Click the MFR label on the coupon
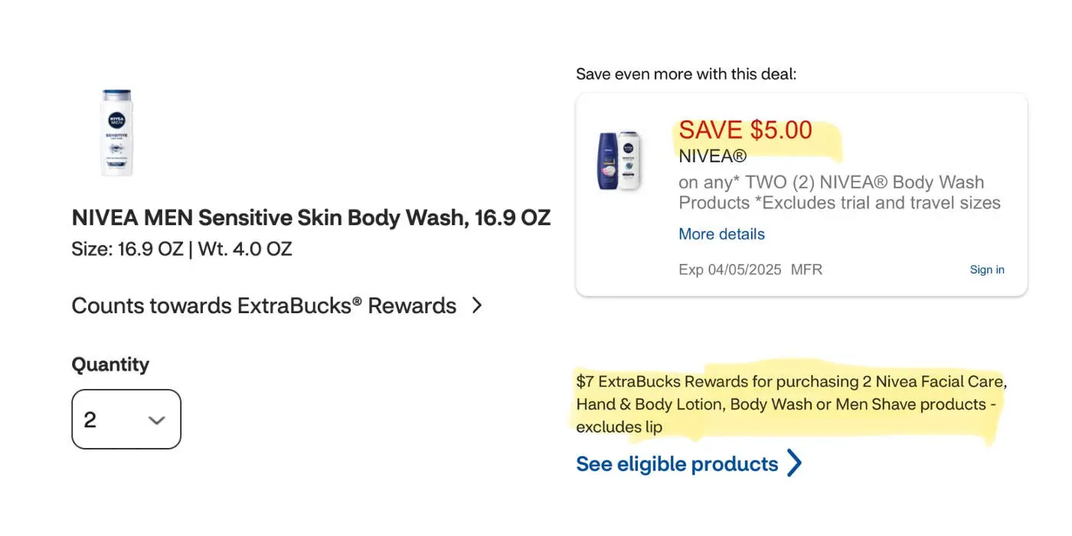The width and height of the screenshot is (1072, 536). (x=806, y=270)
